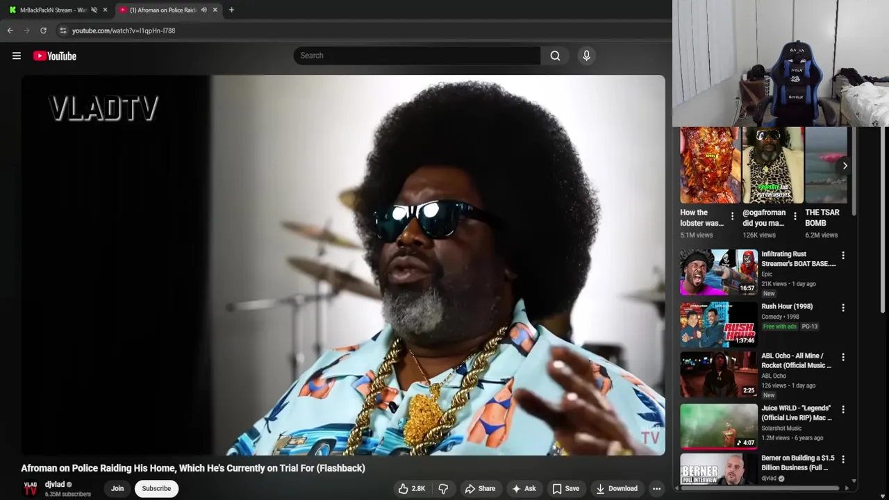This screenshot has height=500, width=889.
Task: Unmute the MrBackPackN Stream tab
Action: pos(94,10)
